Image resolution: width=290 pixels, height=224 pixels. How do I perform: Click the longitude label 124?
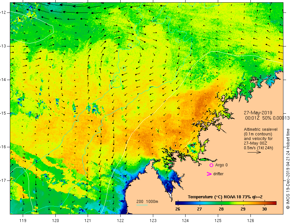pos(186,220)
